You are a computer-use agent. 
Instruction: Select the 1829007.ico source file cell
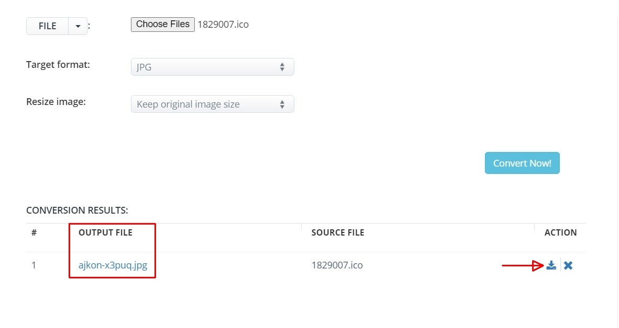337,265
